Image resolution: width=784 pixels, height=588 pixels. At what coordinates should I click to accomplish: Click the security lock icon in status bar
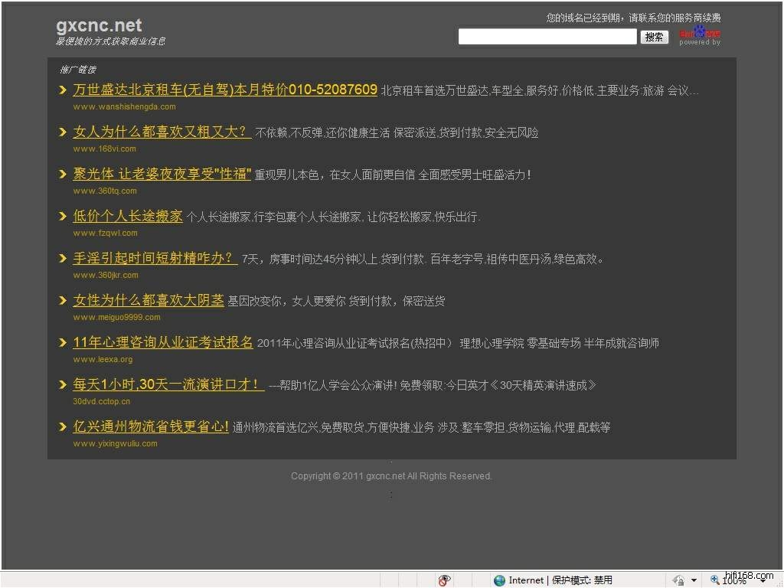tap(678, 580)
